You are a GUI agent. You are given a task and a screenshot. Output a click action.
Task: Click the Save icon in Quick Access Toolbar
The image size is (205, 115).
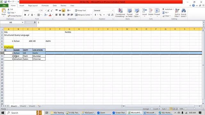(5, 2)
